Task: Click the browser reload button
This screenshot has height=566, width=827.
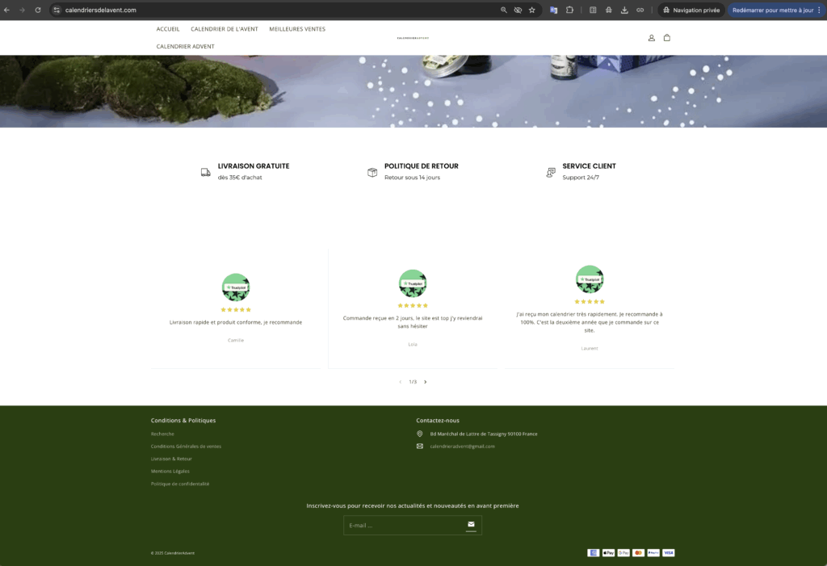Action: click(x=37, y=10)
